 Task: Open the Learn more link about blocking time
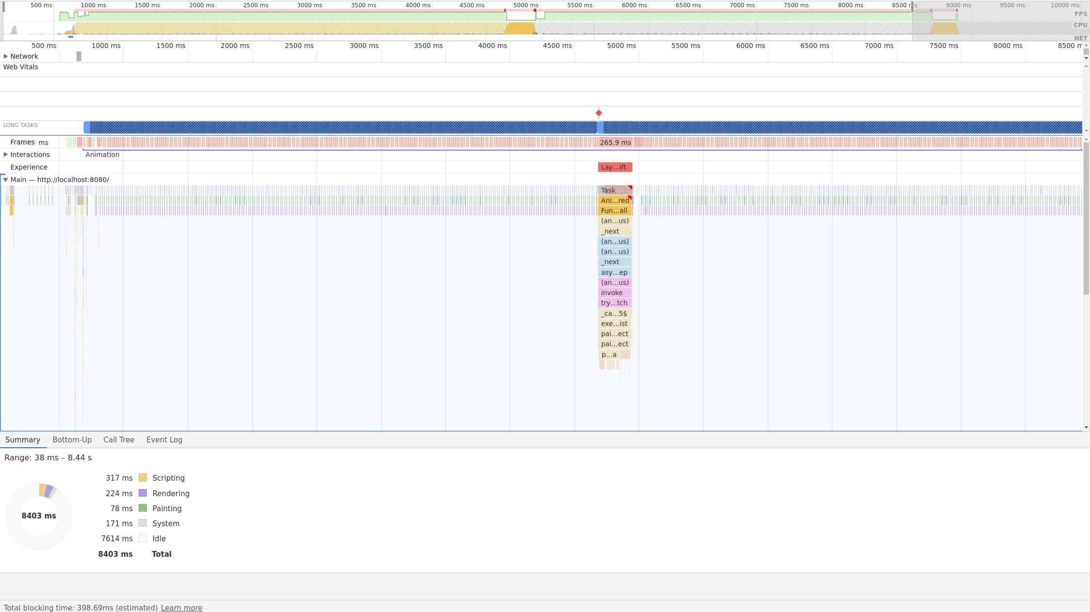182,608
